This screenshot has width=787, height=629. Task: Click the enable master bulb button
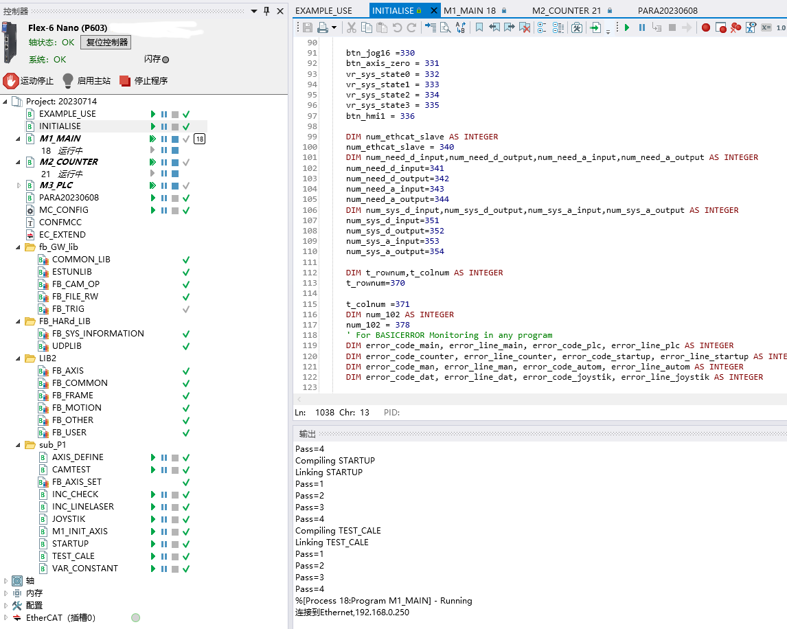tap(68, 81)
